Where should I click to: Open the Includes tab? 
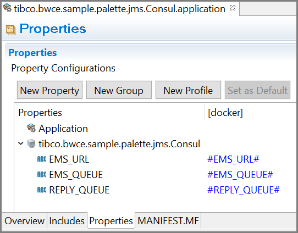coord(67,221)
